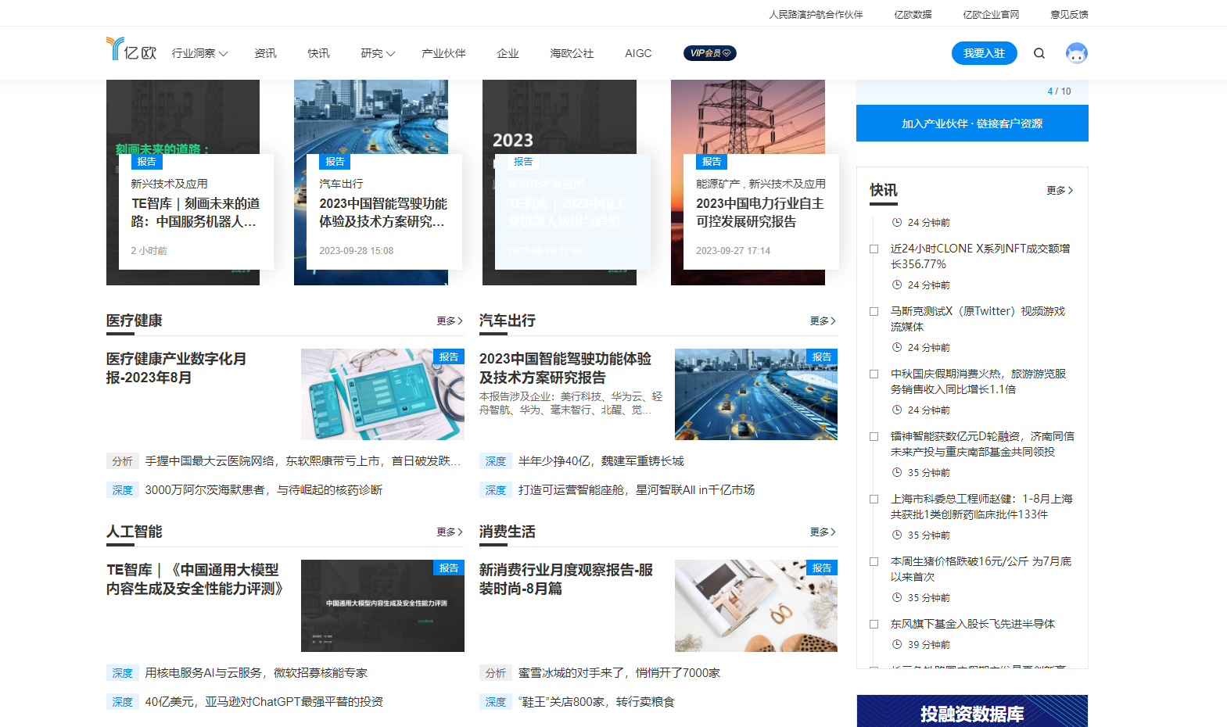Image resolution: width=1227 pixels, height=727 pixels.
Task: Open 更多 in the 快讯 panel
Action: click(1060, 190)
